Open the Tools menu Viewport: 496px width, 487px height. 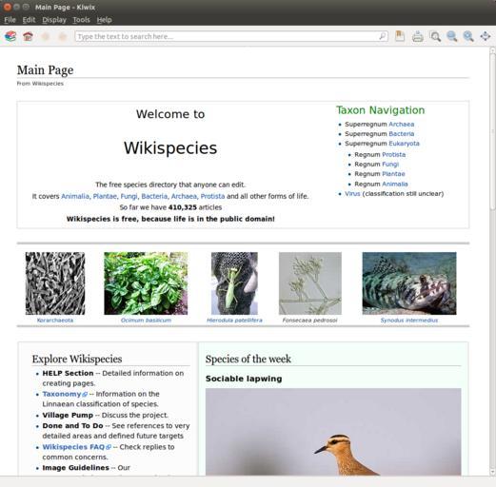click(81, 20)
